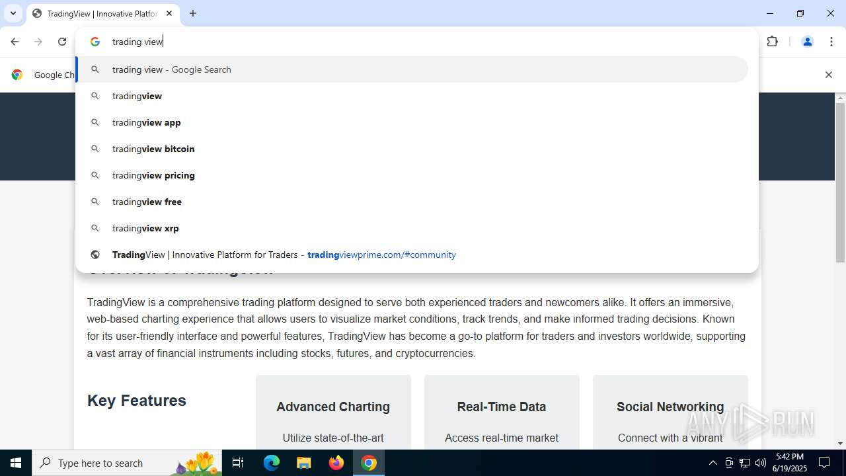This screenshot has height=476, width=846.
Task: Click the address bar text field
Action: click(x=423, y=42)
